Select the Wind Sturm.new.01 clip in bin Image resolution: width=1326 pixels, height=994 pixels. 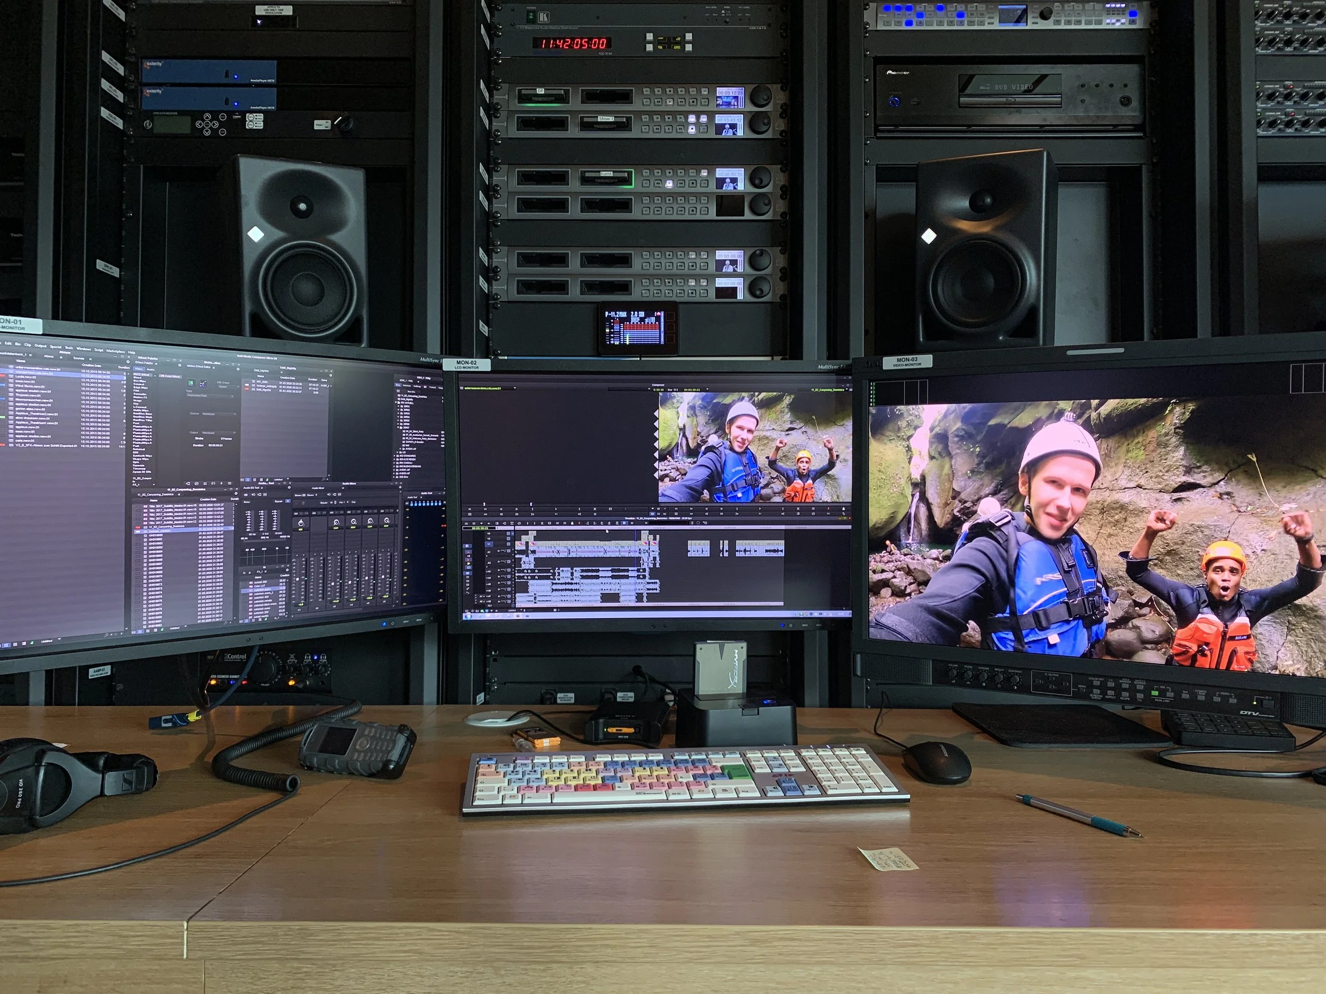click(x=31, y=387)
